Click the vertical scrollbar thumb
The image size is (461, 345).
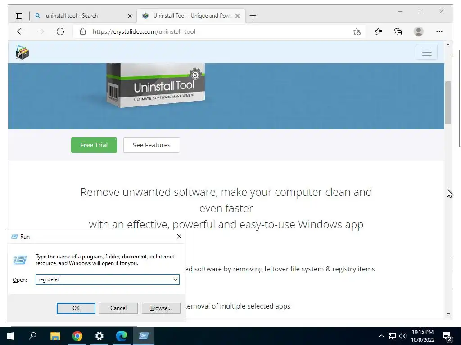[448, 103]
